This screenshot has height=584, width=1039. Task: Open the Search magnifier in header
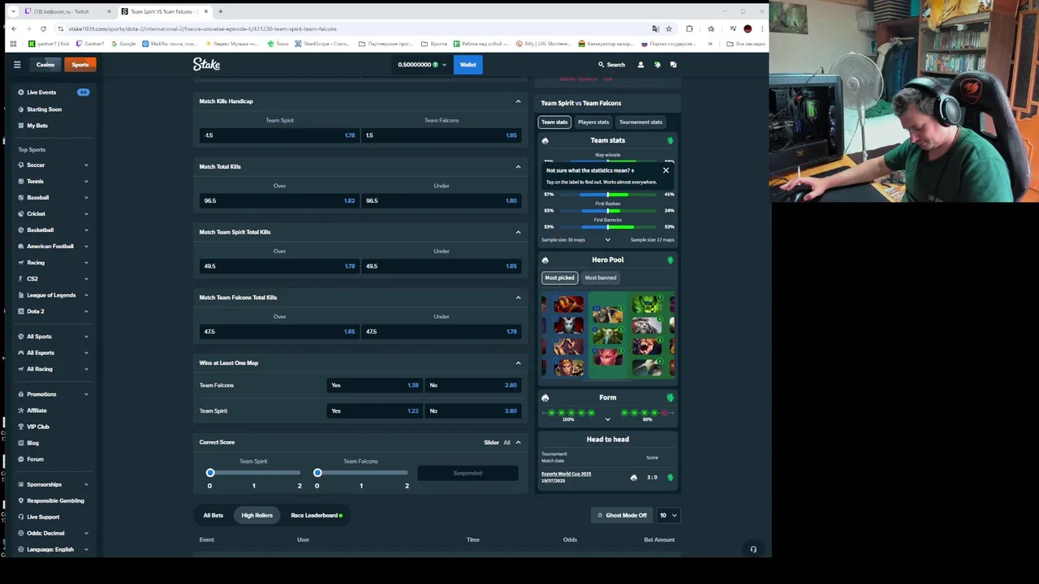pos(601,65)
